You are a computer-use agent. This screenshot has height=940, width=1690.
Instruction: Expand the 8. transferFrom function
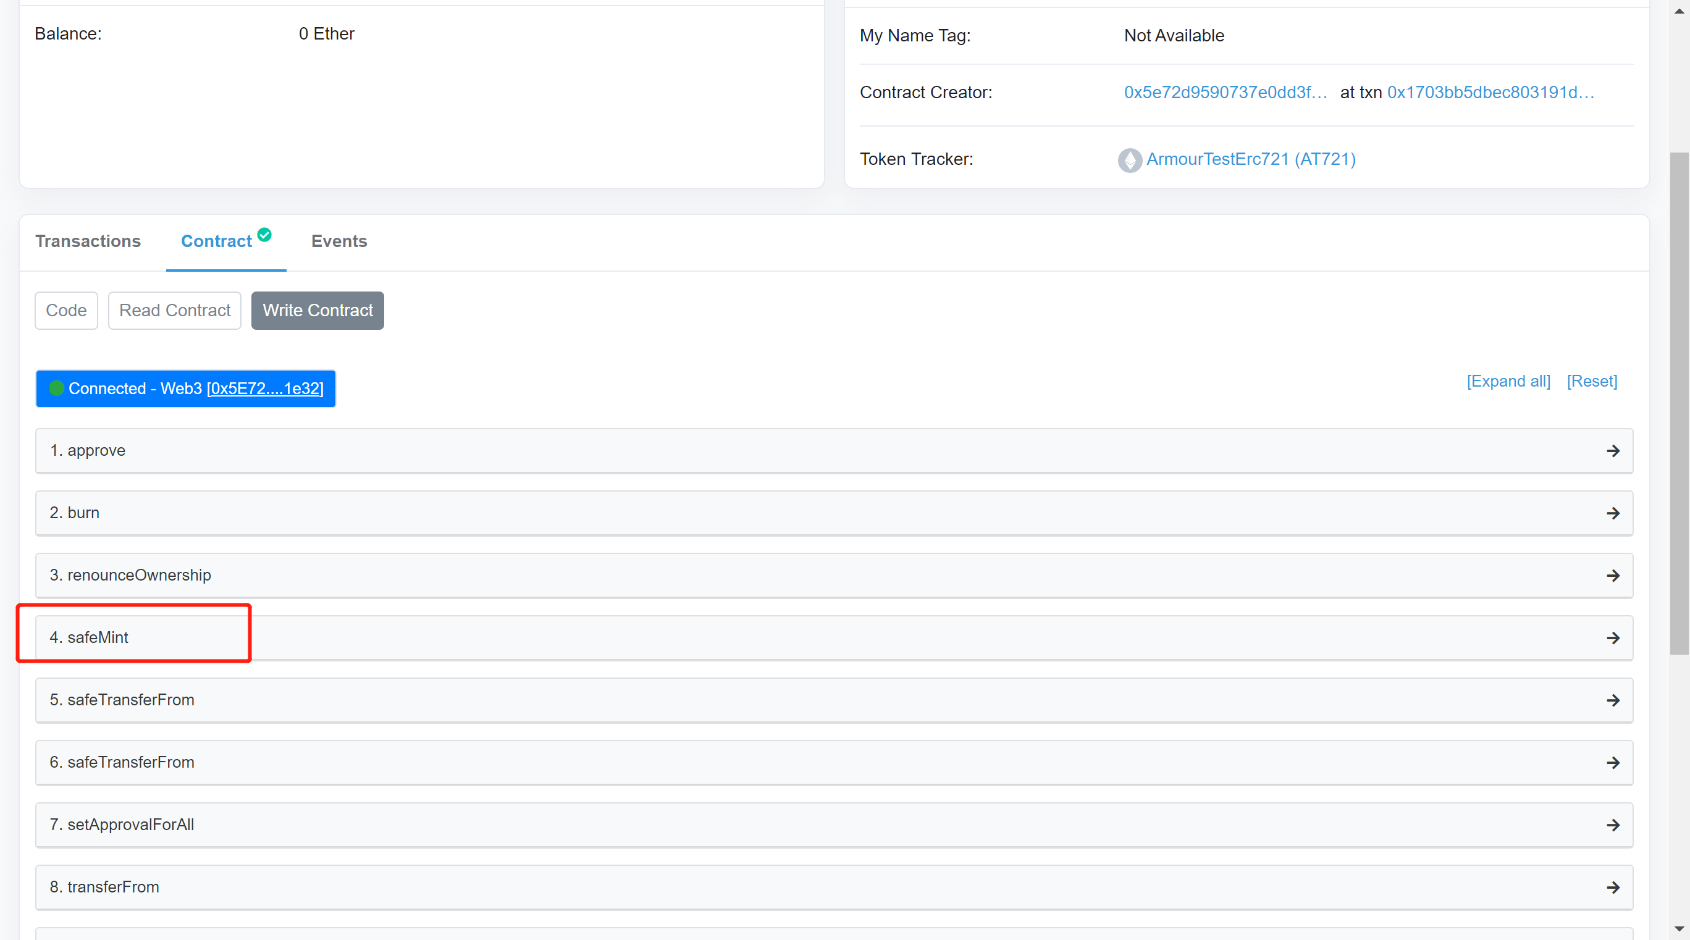click(834, 887)
